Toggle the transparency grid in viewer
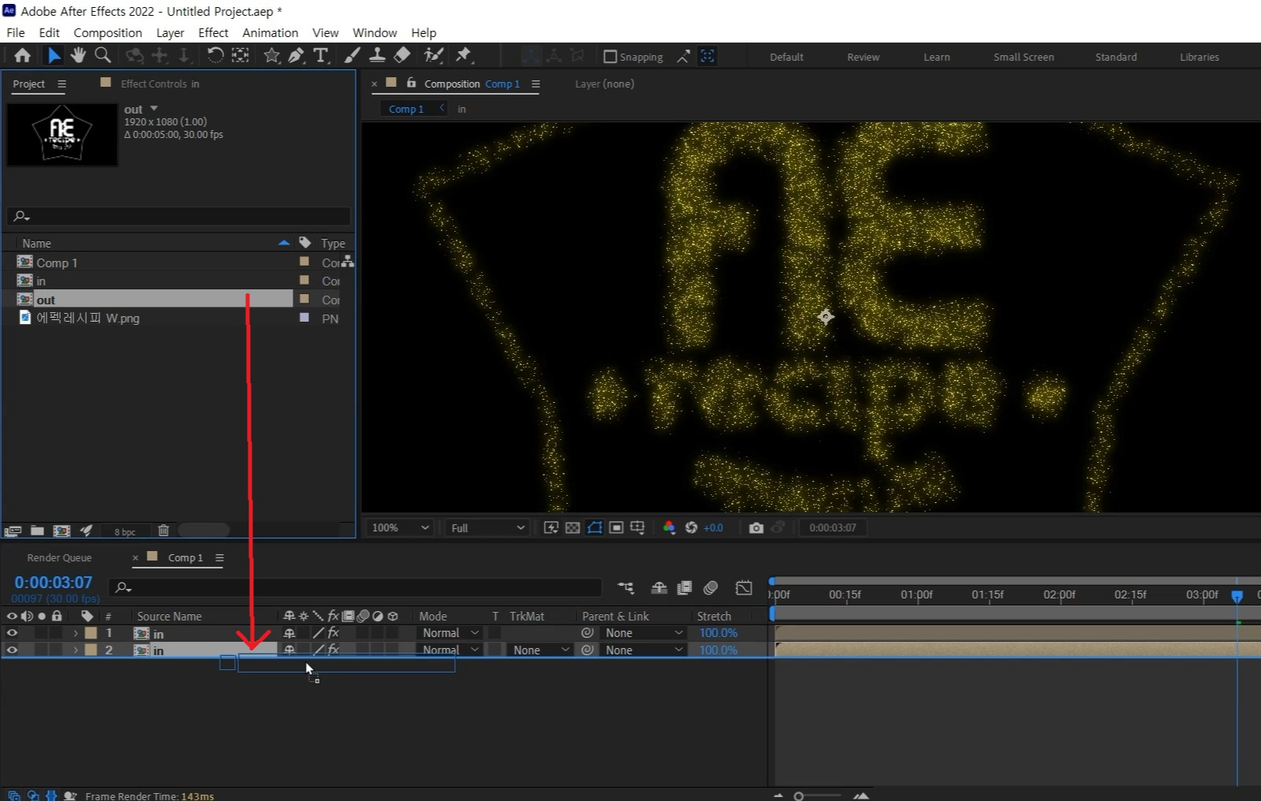Image resolution: width=1261 pixels, height=801 pixels. pyautogui.click(x=573, y=527)
